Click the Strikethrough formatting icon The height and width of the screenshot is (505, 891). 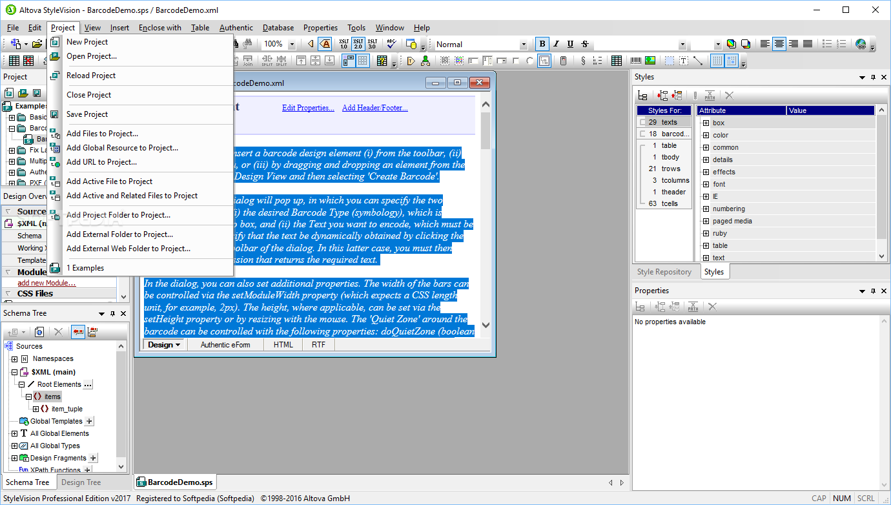[584, 44]
